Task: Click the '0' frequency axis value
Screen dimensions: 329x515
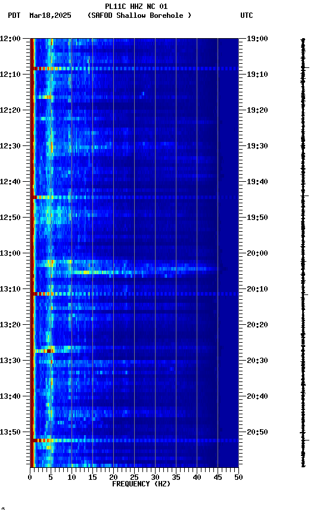Action: pos(30,477)
